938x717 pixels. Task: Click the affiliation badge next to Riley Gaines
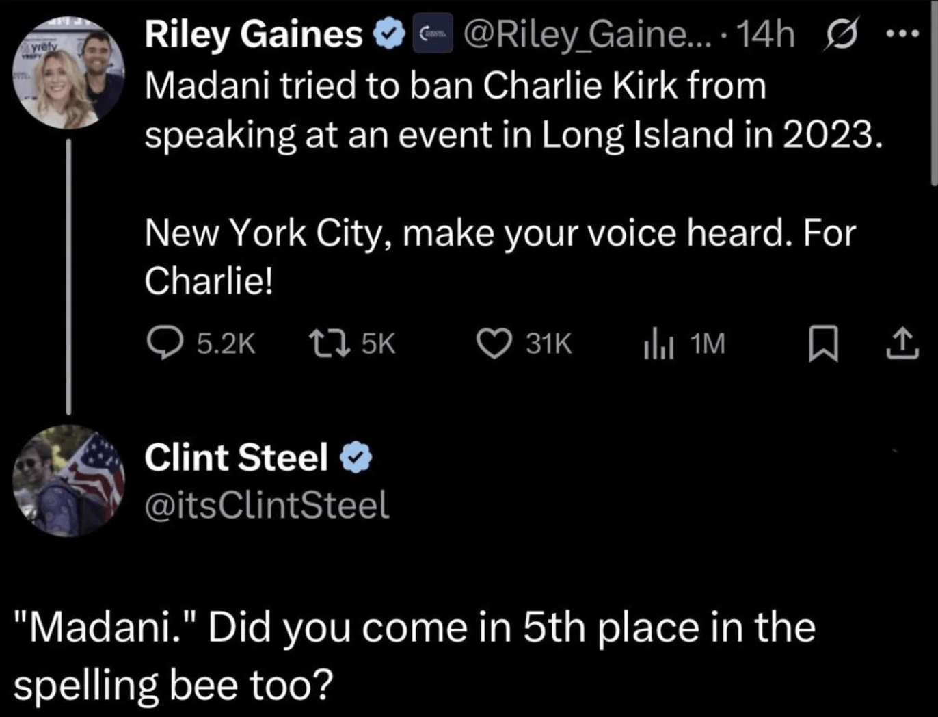[432, 34]
